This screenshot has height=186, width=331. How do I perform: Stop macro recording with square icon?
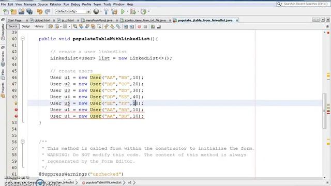(x=145, y=26)
